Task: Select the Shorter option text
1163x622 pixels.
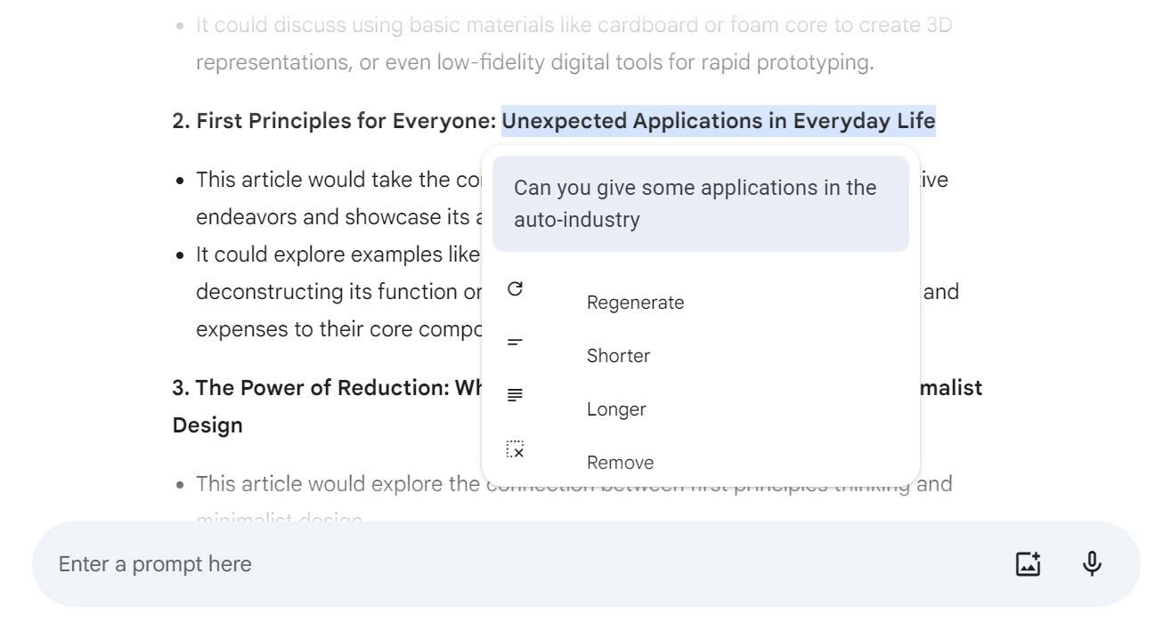Action: 618,356
